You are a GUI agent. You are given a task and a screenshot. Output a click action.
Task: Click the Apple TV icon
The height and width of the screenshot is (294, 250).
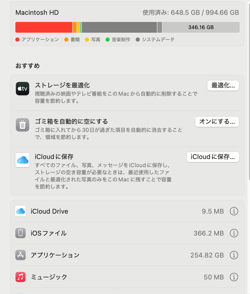22,89
